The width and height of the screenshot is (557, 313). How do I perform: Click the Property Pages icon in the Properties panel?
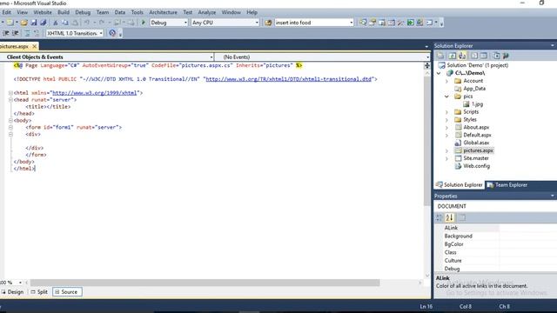coord(462,217)
